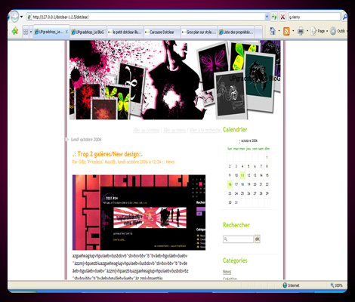The image size is (355, 302).
Task: Open the blog post screenshot thumbnail
Action: coord(139,212)
